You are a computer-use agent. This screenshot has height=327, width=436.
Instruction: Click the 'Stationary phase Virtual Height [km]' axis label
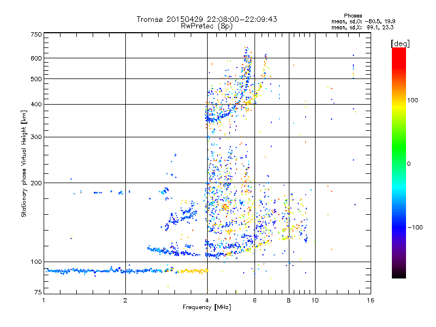point(23,163)
